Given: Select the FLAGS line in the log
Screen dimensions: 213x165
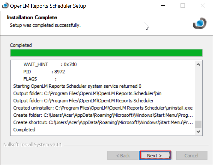Looking at the screenshot, I should [x=40, y=79].
